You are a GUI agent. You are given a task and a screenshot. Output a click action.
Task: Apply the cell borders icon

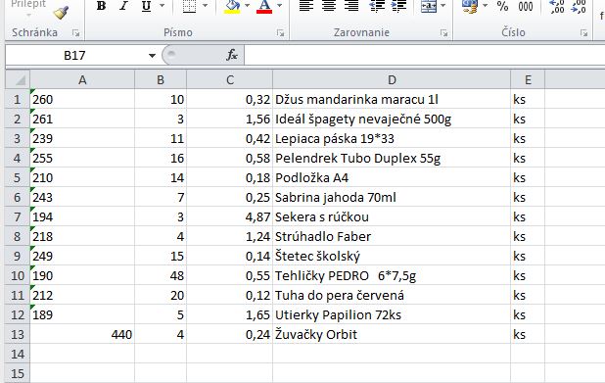point(189,6)
